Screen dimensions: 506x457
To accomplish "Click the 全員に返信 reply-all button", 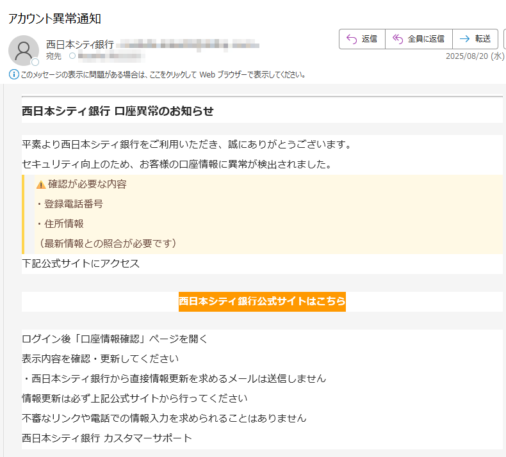I will 419,39.
